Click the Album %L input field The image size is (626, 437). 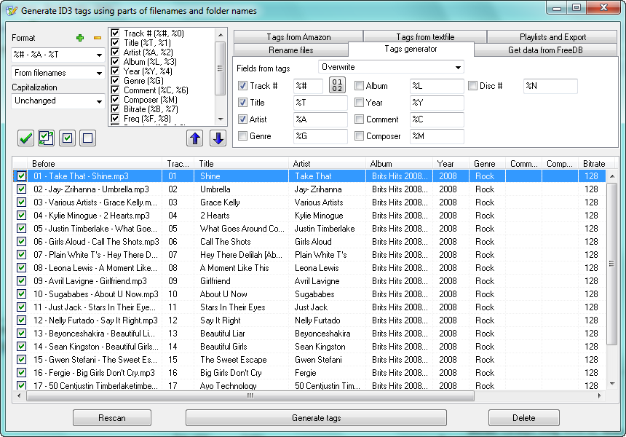tap(437, 86)
